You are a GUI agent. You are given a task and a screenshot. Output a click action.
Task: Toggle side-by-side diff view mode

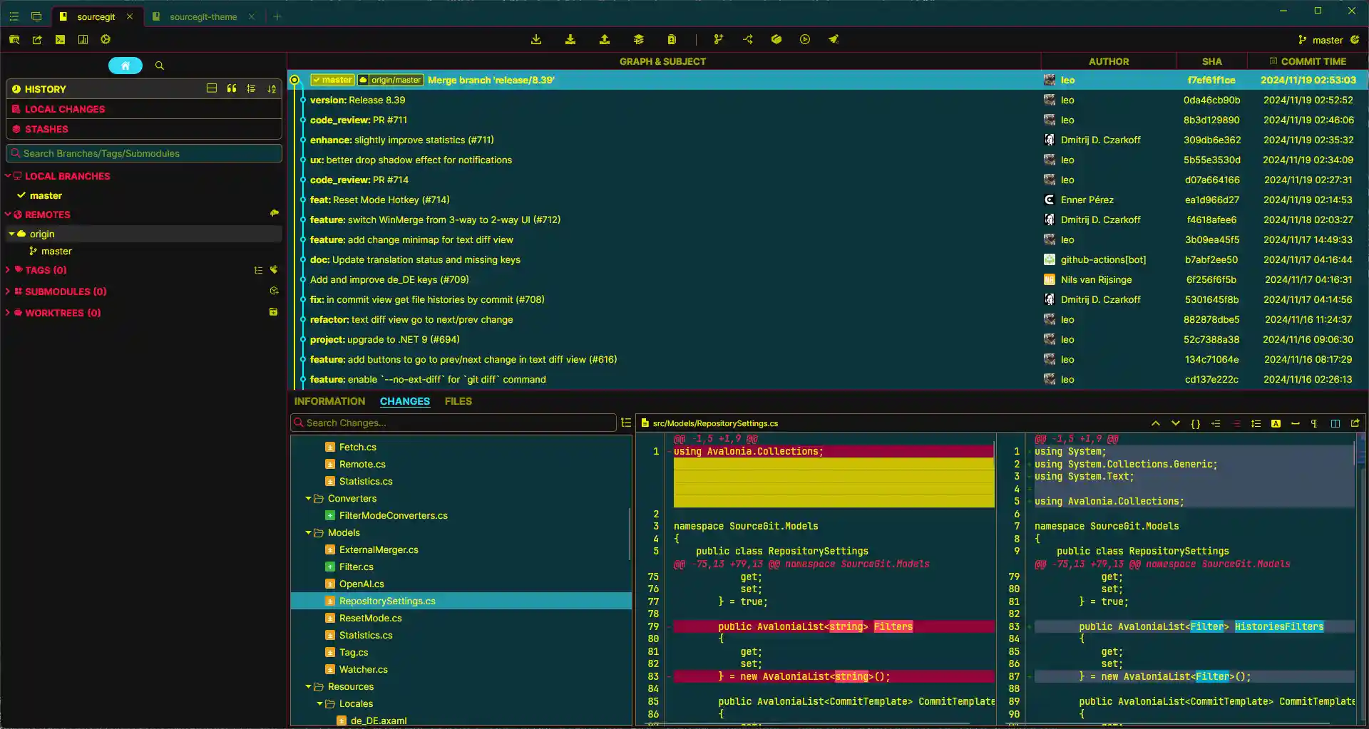1335,423
